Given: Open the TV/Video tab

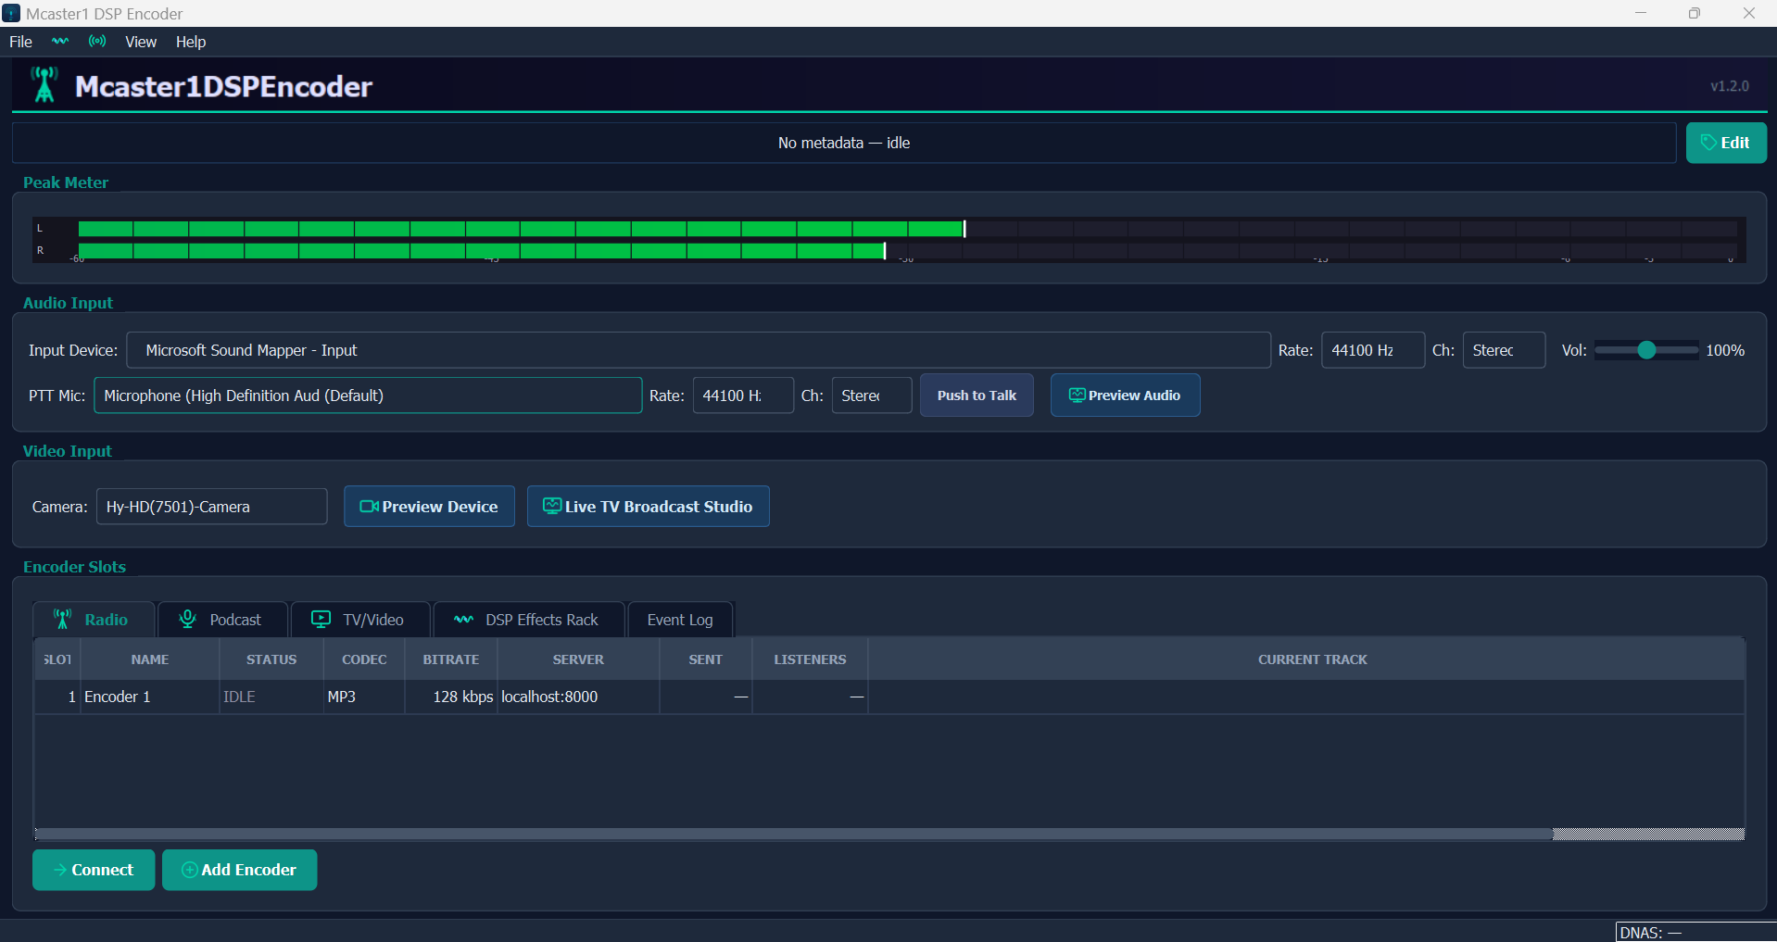Looking at the screenshot, I should 359,620.
